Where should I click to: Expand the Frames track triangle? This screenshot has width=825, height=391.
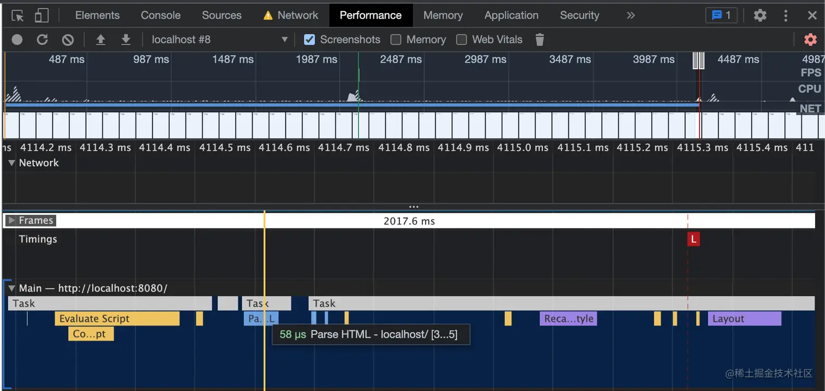click(11, 220)
